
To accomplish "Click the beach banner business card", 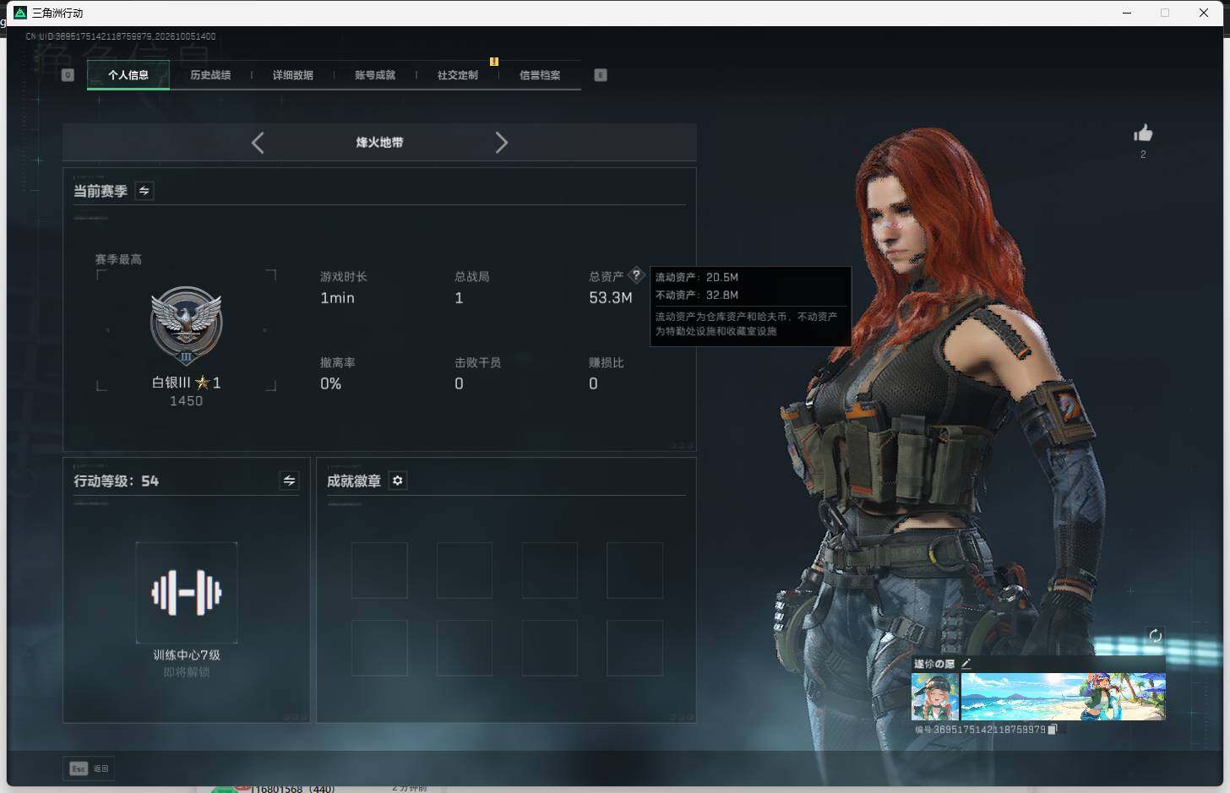I will tap(1064, 697).
